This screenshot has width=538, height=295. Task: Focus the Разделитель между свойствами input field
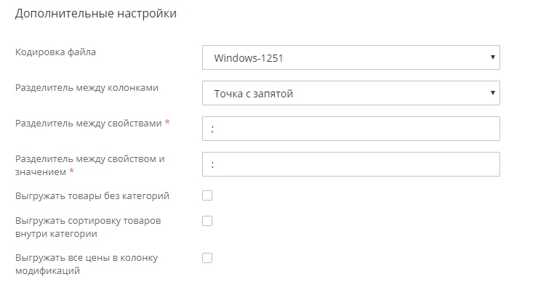351,129
